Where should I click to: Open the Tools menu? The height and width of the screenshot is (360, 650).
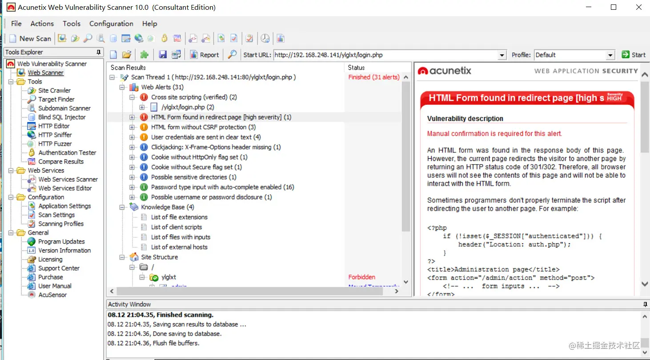click(72, 24)
